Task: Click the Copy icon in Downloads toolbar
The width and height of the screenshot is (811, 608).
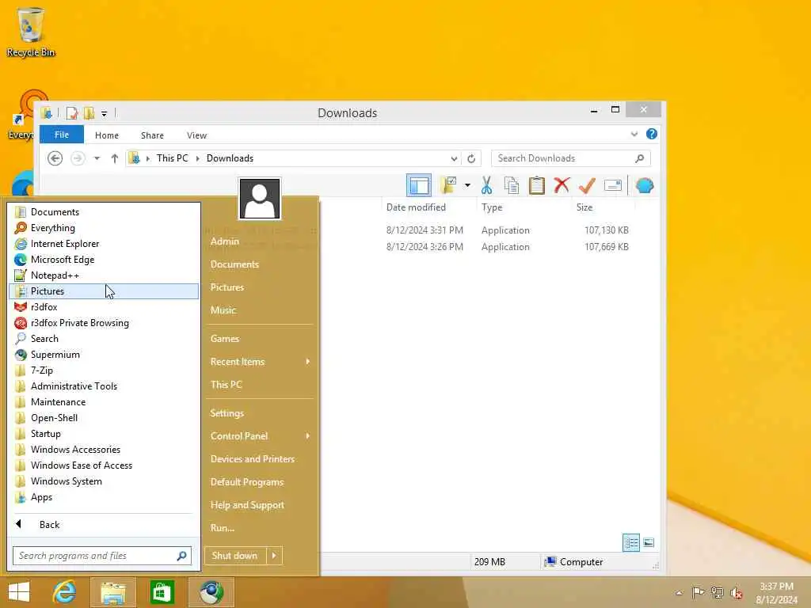Action: tap(511, 185)
